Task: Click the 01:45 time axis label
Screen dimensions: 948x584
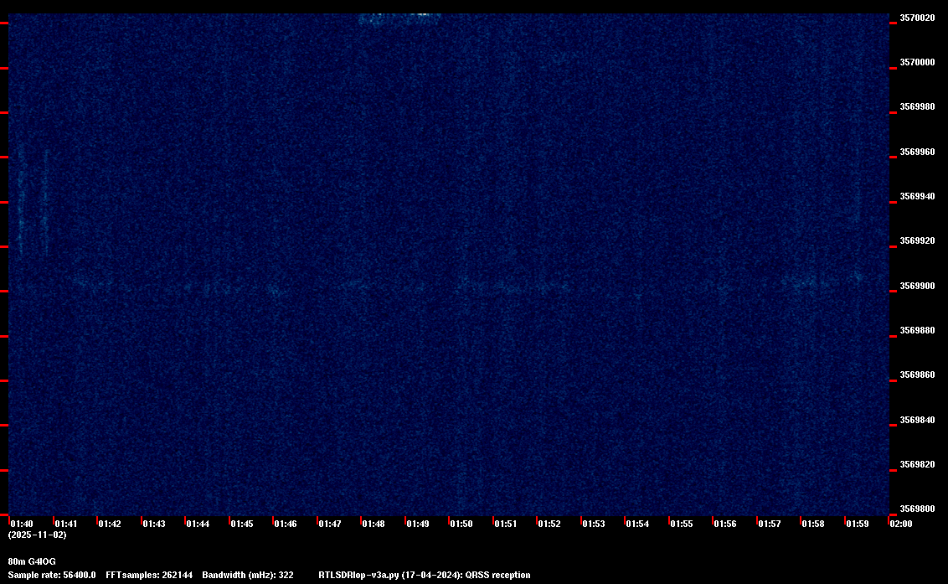Action: tap(242, 524)
